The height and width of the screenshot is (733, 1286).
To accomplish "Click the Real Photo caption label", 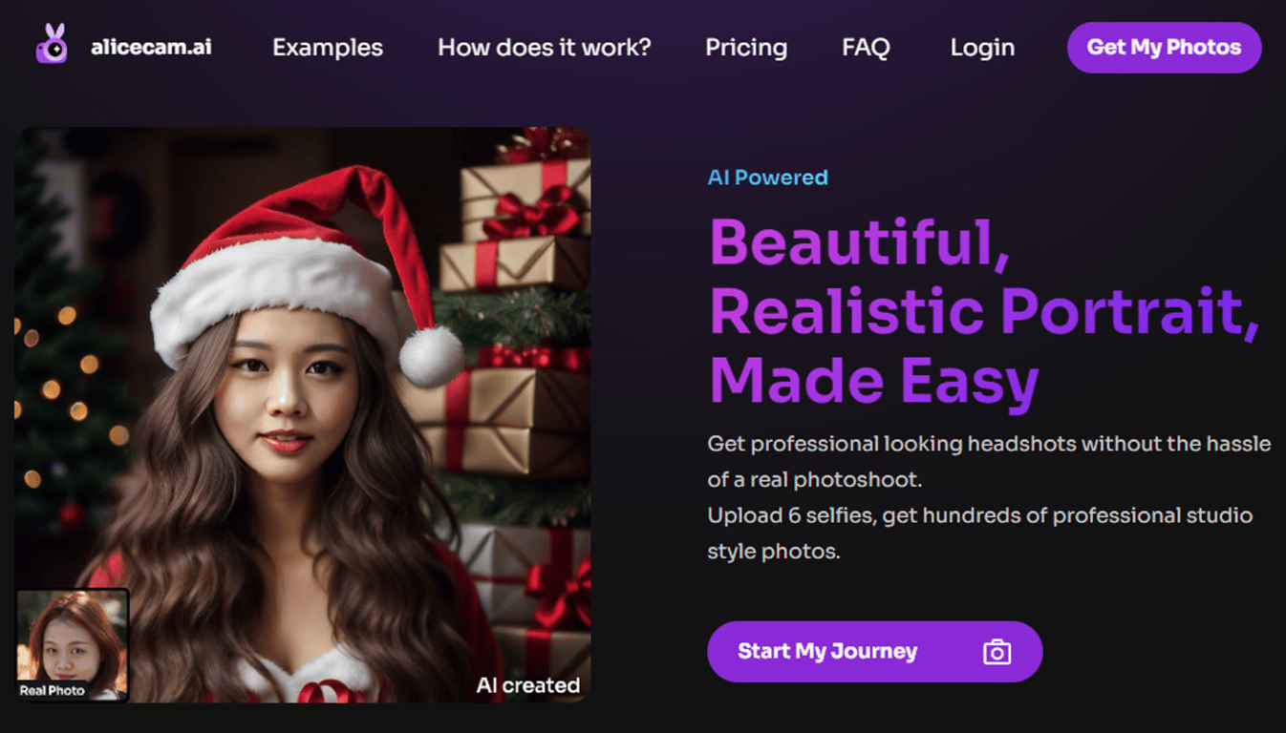I will point(53,690).
